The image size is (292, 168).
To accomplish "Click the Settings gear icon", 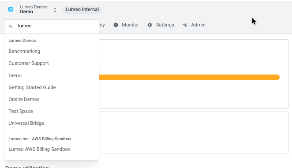I will coord(150,25).
